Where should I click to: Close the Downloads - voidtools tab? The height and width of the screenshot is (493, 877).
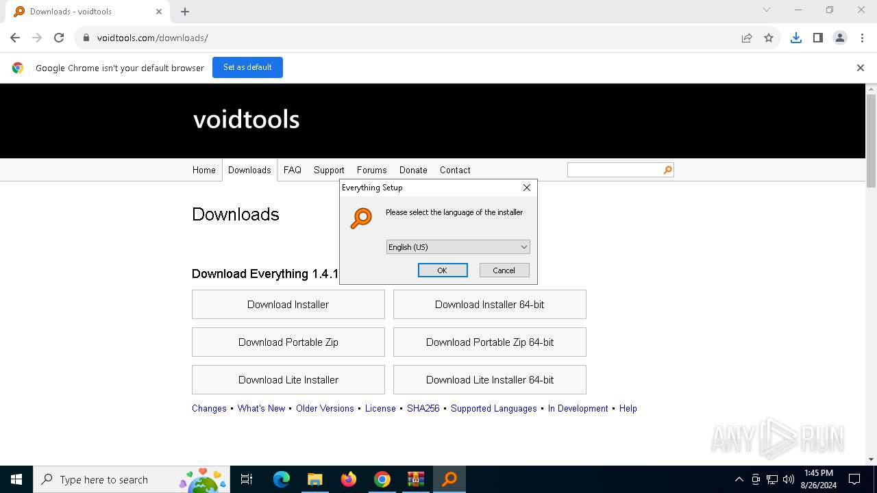click(158, 12)
